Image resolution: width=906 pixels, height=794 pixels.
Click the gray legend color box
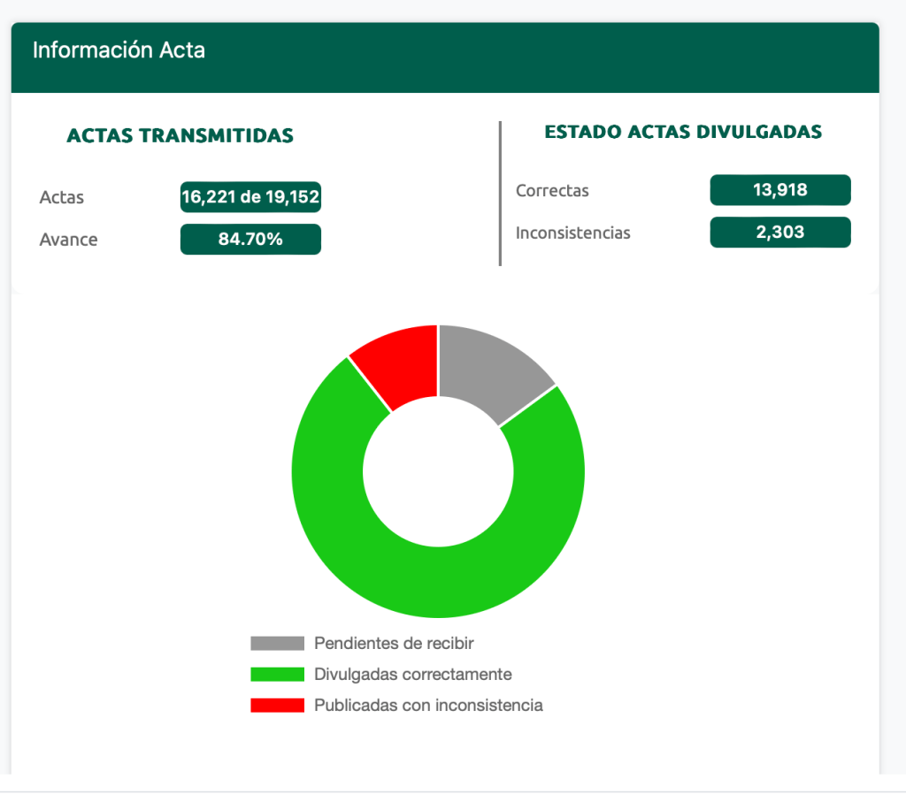coord(277,644)
